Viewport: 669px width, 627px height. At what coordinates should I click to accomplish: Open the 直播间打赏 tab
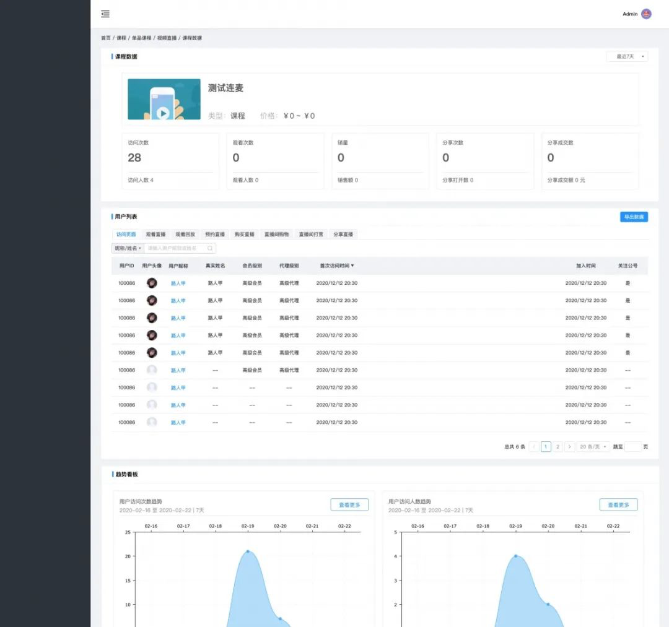coord(311,235)
